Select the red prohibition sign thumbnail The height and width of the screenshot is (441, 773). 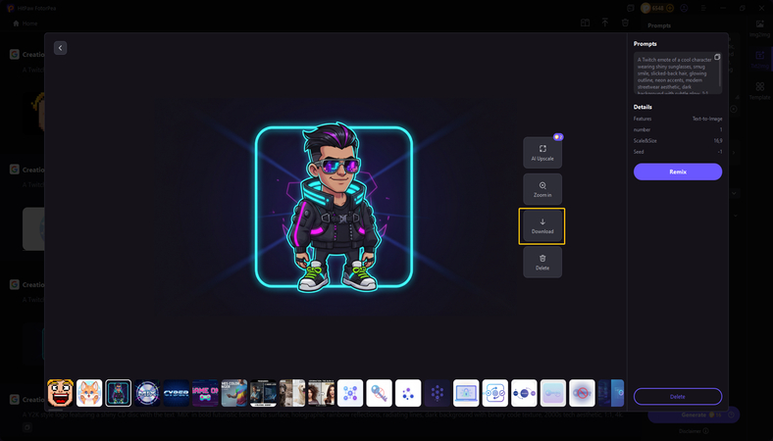(x=582, y=393)
